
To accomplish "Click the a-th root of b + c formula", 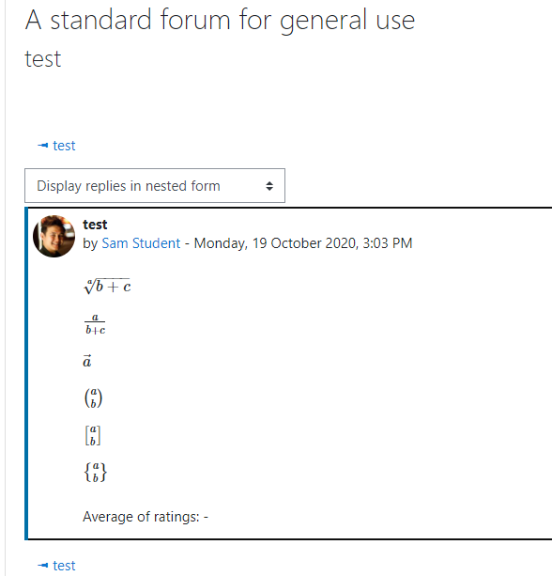I will coord(107,287).
